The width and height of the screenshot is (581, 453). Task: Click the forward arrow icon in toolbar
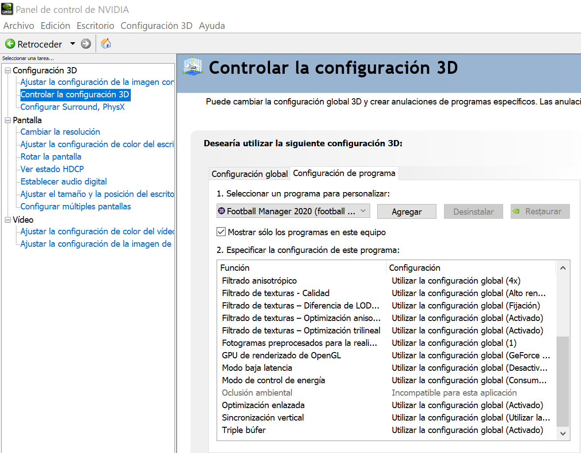[86, 44]
